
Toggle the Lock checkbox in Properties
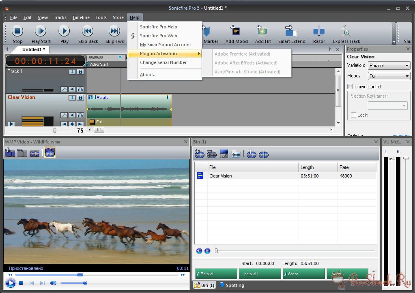tap(353, 115)
